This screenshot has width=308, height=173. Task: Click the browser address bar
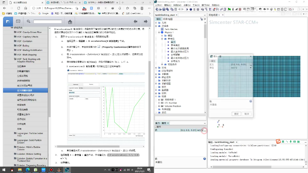[56, 8]
